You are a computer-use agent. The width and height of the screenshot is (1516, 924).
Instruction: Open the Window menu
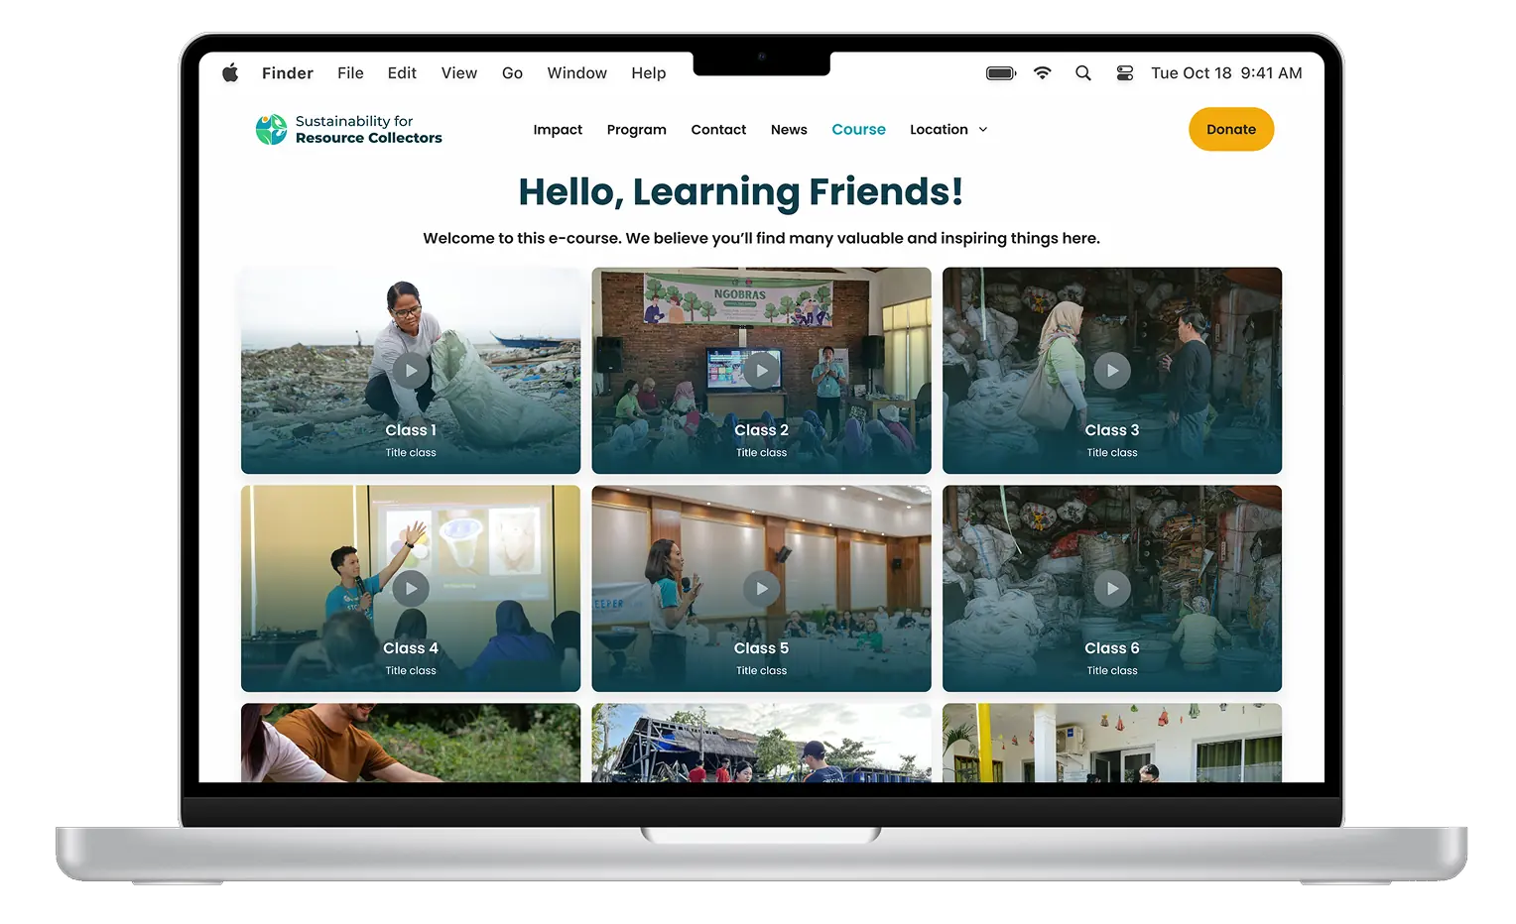pos(576,73)
